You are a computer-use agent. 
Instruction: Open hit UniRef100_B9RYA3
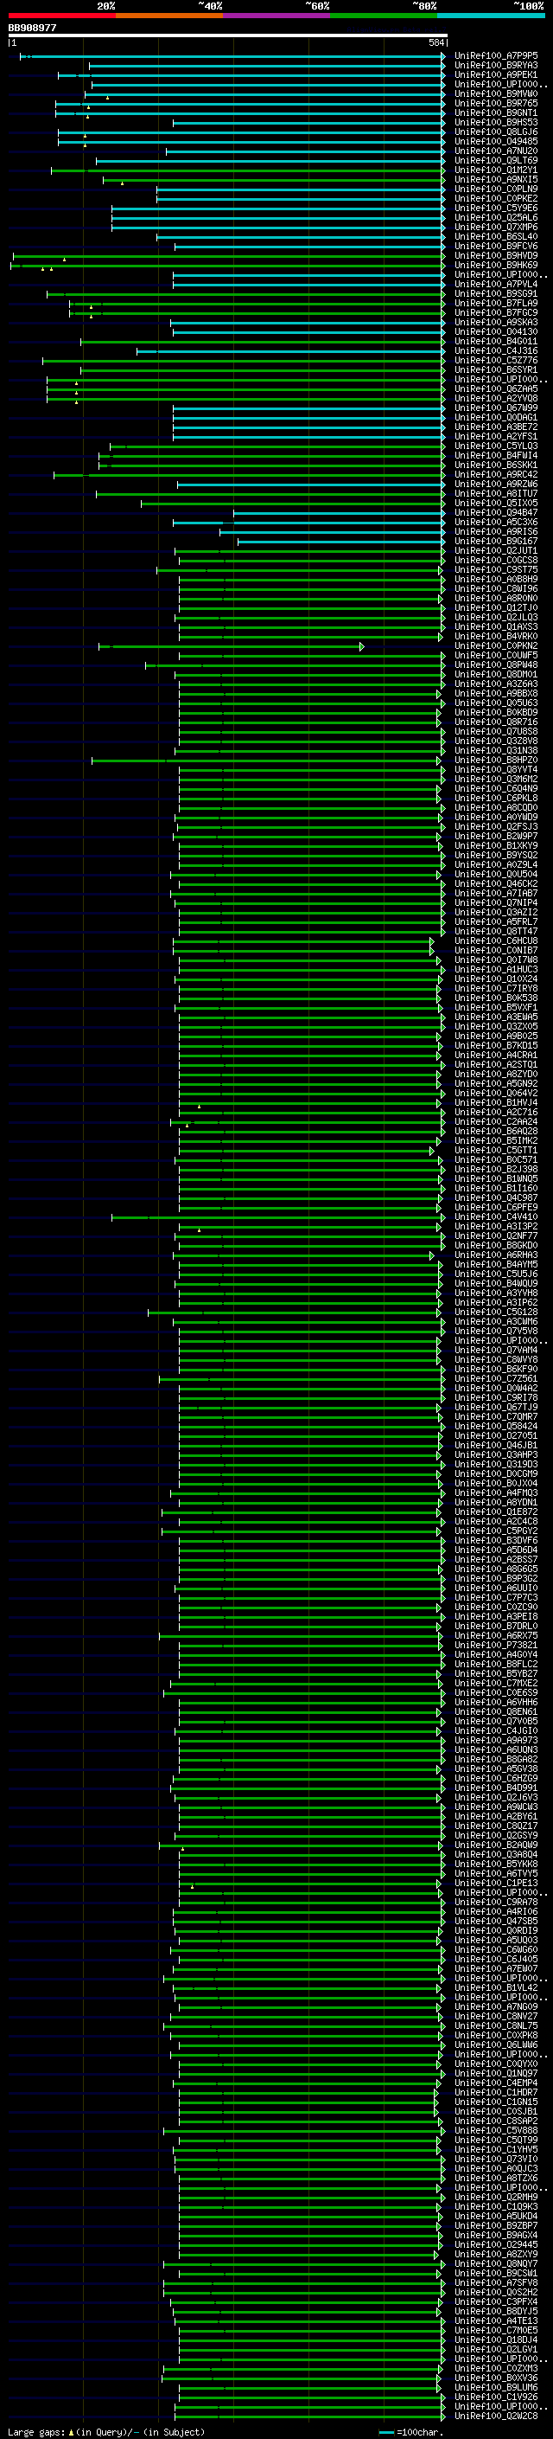[x=495, y=66]
